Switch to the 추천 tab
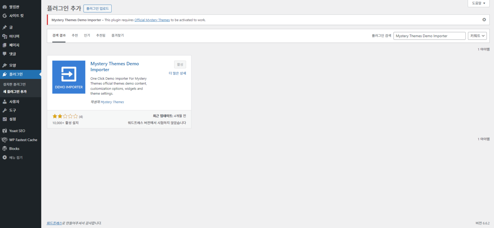 (75, 35)
